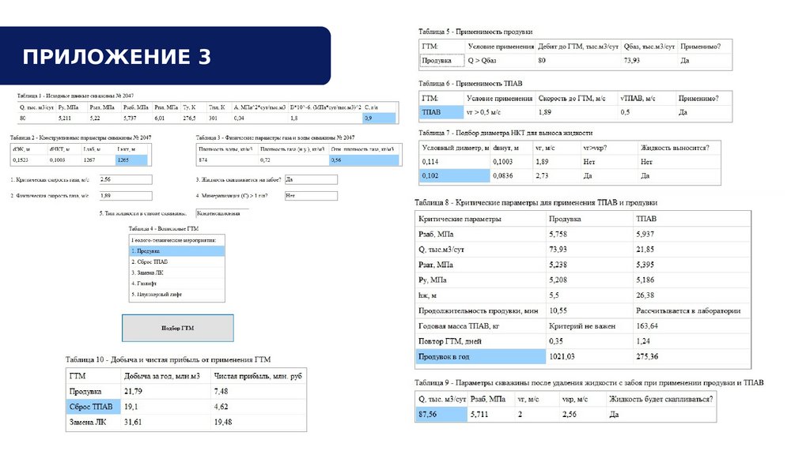Click value 5,711 in Table 9

(479, 414)
